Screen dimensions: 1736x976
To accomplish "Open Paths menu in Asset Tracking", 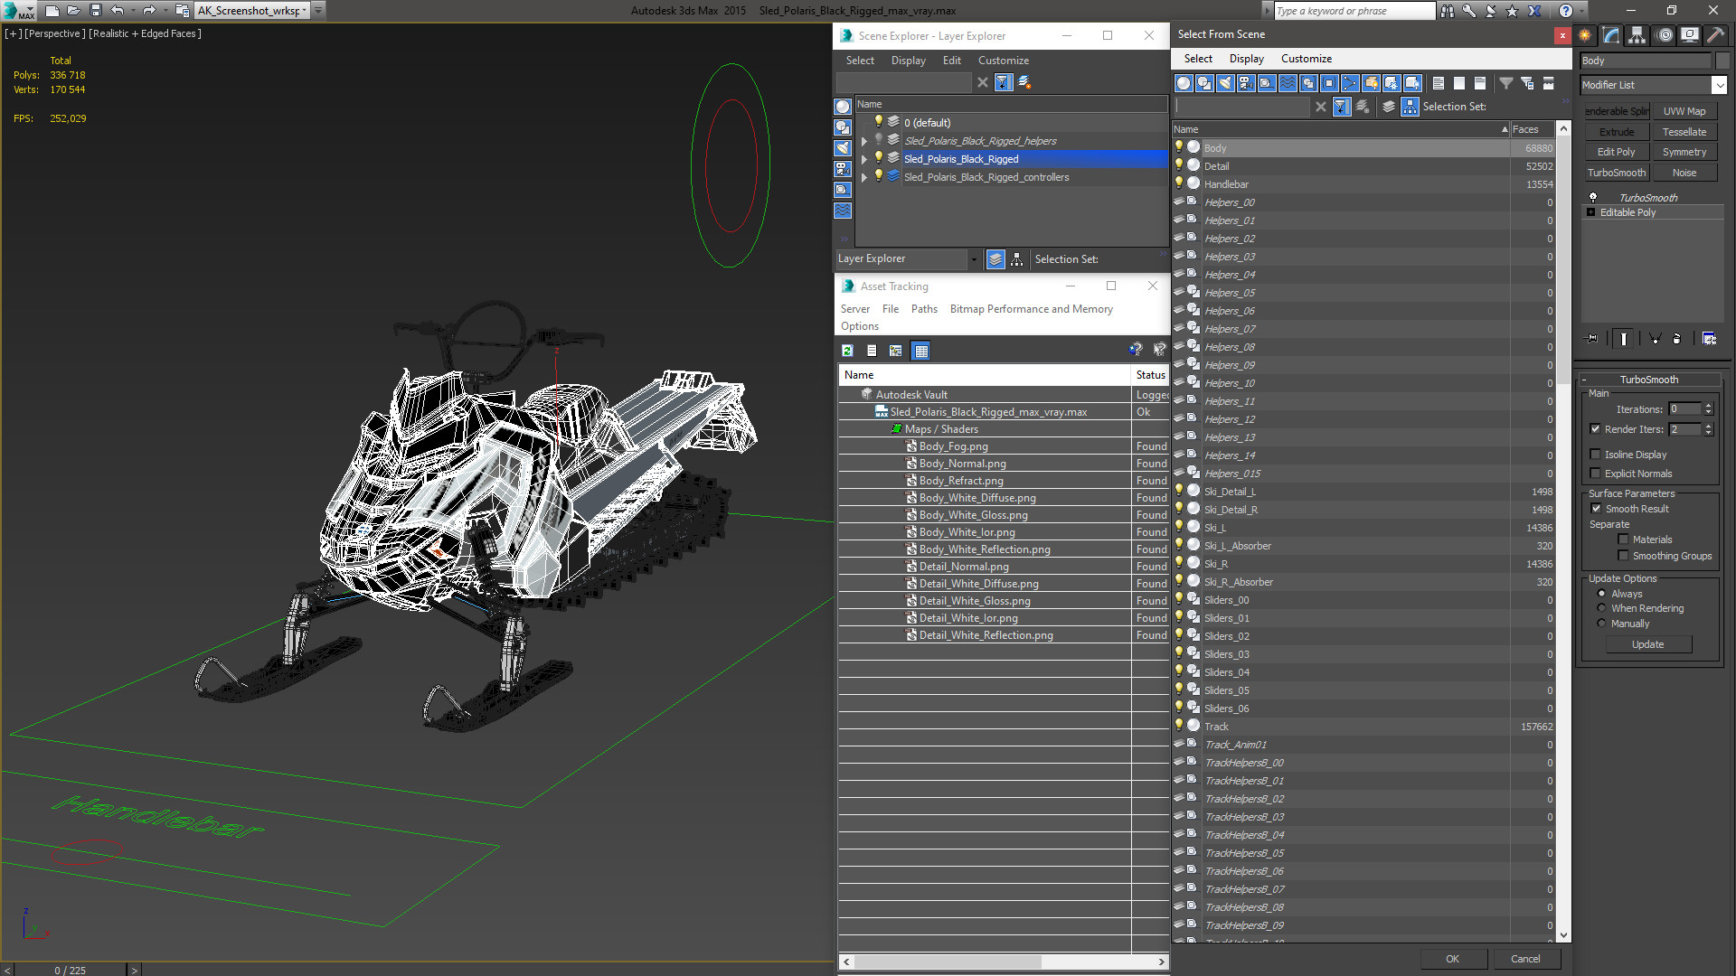I will (924, 309).
